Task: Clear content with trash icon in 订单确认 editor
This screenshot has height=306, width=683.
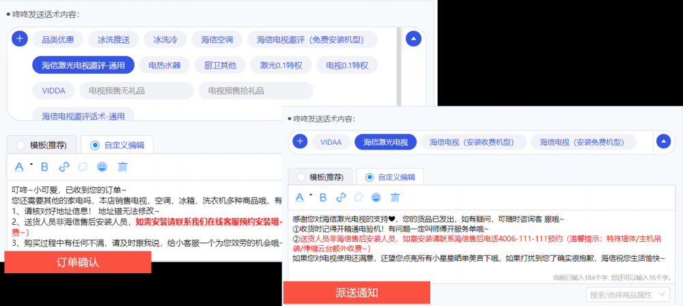Action: coord(122,167)
